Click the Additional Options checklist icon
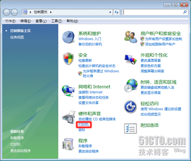 click(131, 128)
